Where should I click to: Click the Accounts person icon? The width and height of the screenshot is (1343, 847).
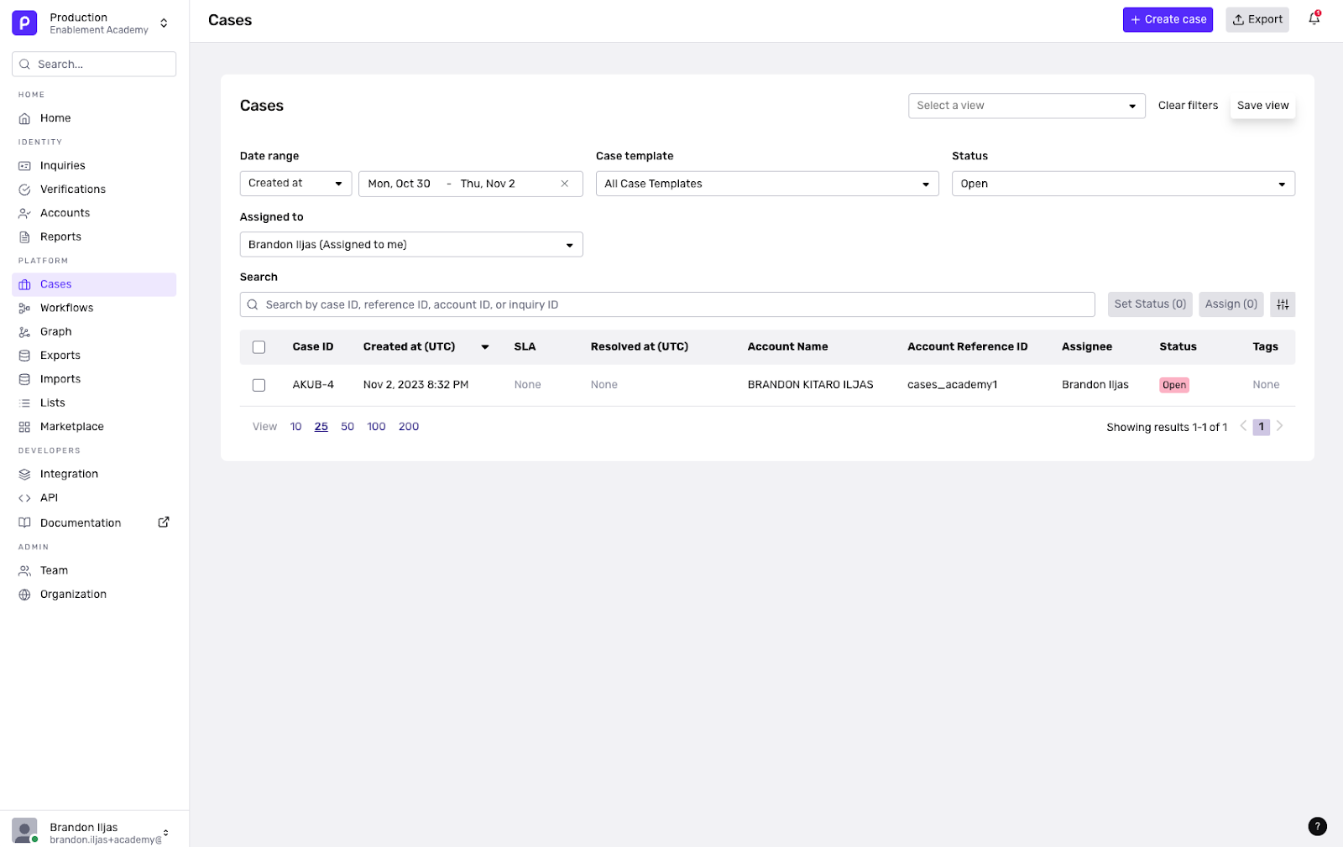(24, 213)
